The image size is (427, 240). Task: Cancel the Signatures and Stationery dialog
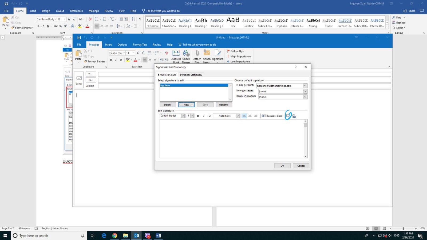coord(301,166)
